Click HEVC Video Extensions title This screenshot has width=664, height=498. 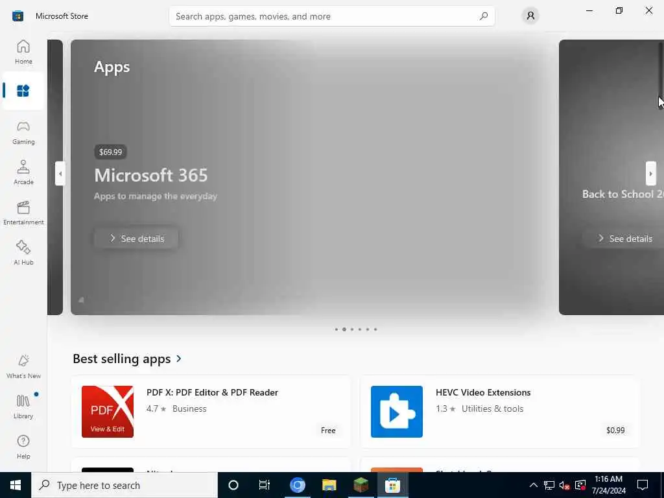(x=483, y=392)
